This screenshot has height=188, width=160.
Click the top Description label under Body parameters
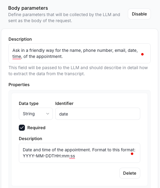click(20, 39)
